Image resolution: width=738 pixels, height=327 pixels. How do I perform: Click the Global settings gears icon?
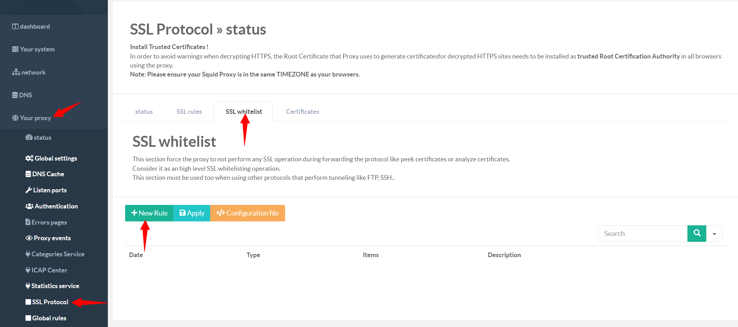click(x=29, y=158)
